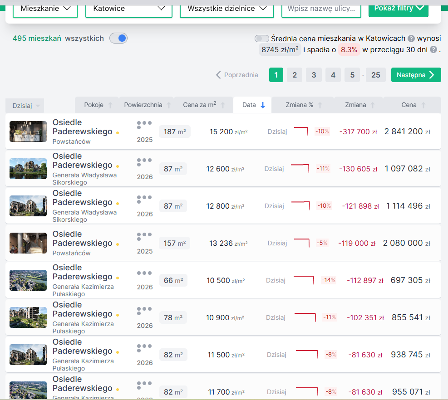448x400 pixels.
Task: Go to page 3 of results
Action: [314, 75]
